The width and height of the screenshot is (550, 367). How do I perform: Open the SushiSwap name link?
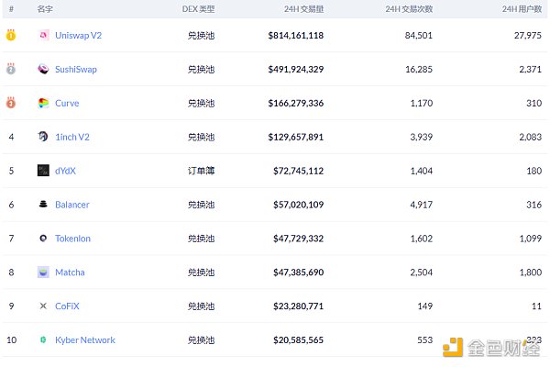click(75, 70)
